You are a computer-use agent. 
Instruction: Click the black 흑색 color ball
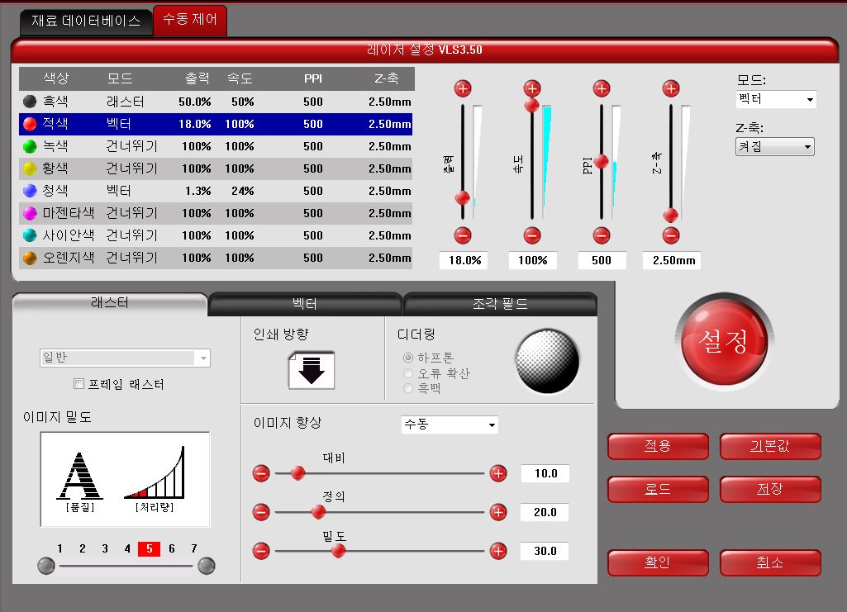coord(30,102)
